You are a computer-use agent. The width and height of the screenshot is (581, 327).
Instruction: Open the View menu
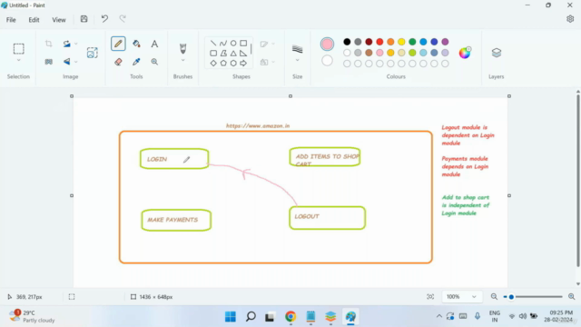58,20
